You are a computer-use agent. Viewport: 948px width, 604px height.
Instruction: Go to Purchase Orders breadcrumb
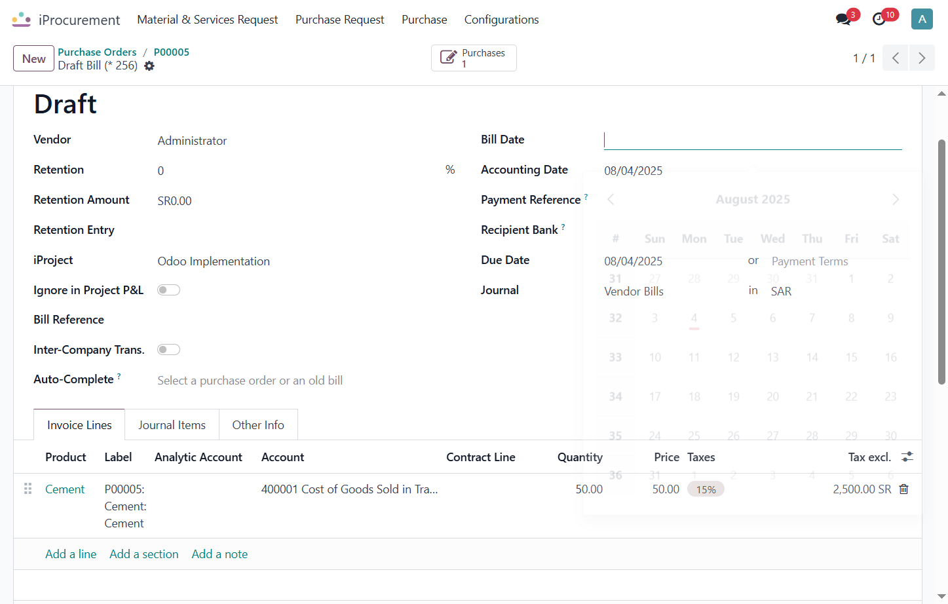(x=97, y=52)
